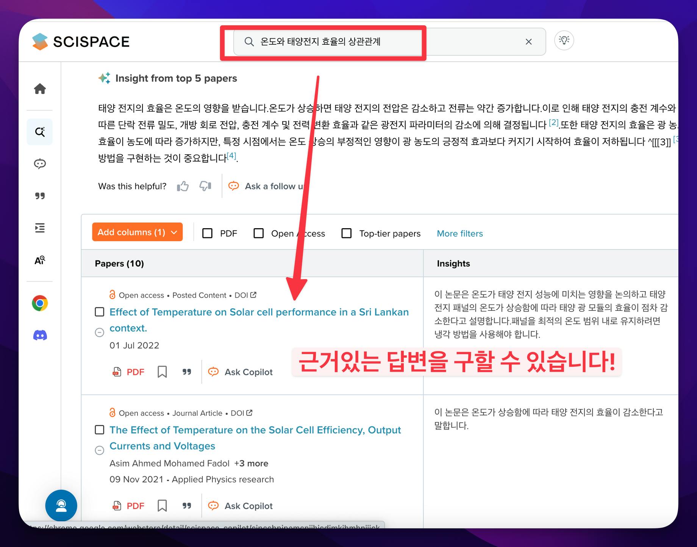Screen dimensions: 697x547
Task: Open the Sri Lankan solar cell paper
Action: coord(259,320)
